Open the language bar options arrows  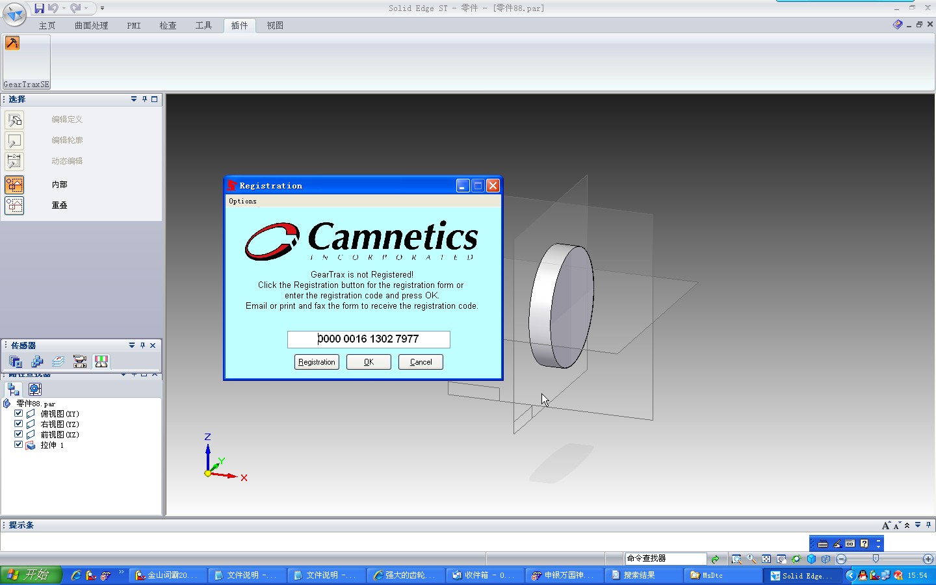pyautogui.click(x=878, y=543)
